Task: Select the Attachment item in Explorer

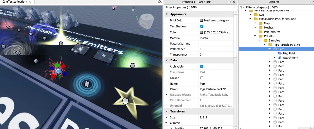Action: pos(291,58)
